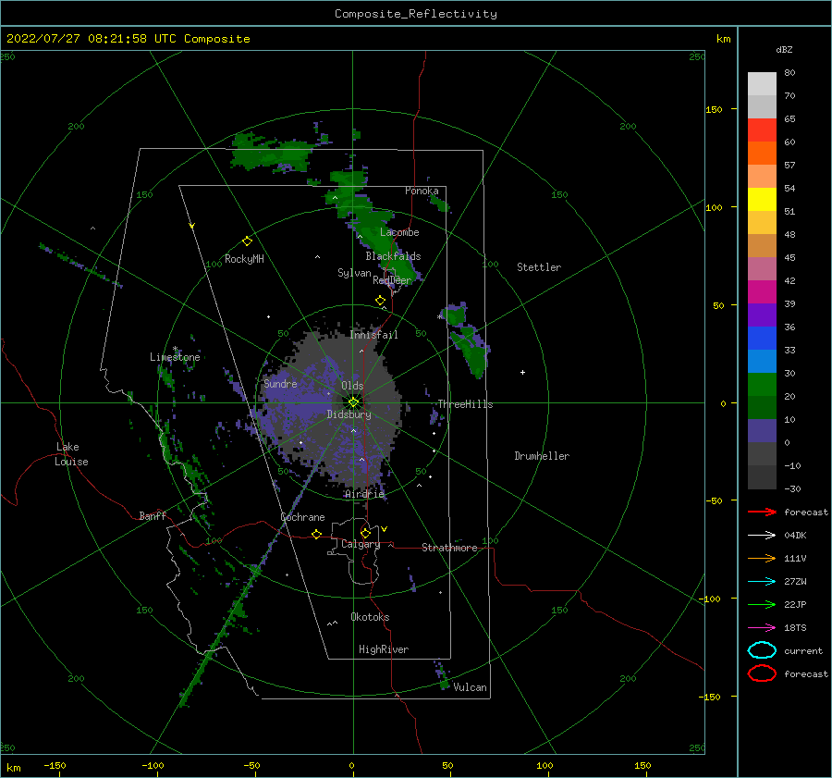Select the bright yellow 54-51 dBZ swatch
832x778 pixels.
point(762,200)
